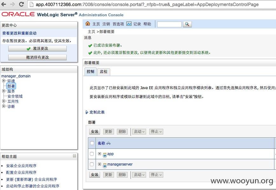The height and width of the screenshot is (190, 276).
Task: Open 首选项 preferences
Action: point(118,24)
